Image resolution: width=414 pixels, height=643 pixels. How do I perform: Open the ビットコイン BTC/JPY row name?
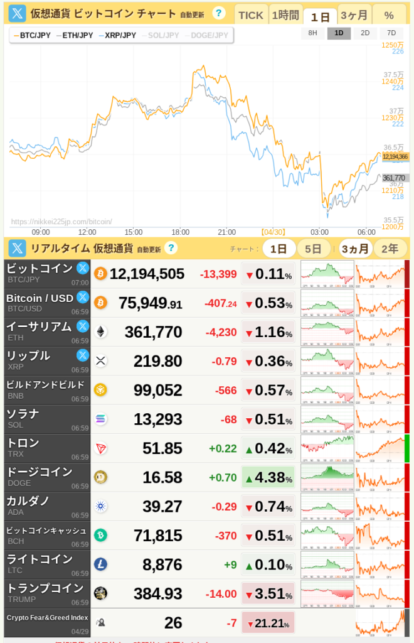[x=40, y=269]
